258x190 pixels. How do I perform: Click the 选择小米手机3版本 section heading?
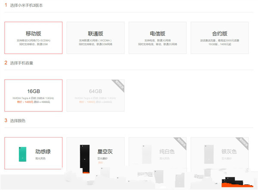(26, 5)
